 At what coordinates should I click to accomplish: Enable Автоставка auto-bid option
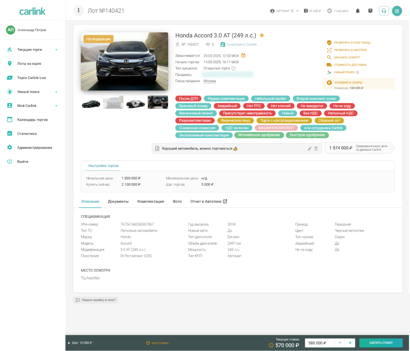click(x=157, y=343)
